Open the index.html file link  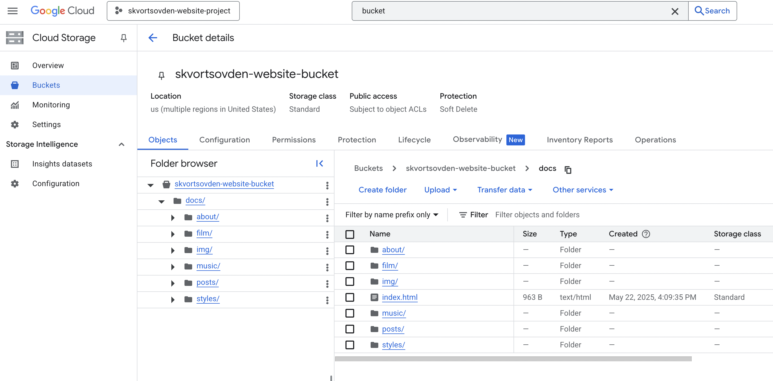point(400,297)
